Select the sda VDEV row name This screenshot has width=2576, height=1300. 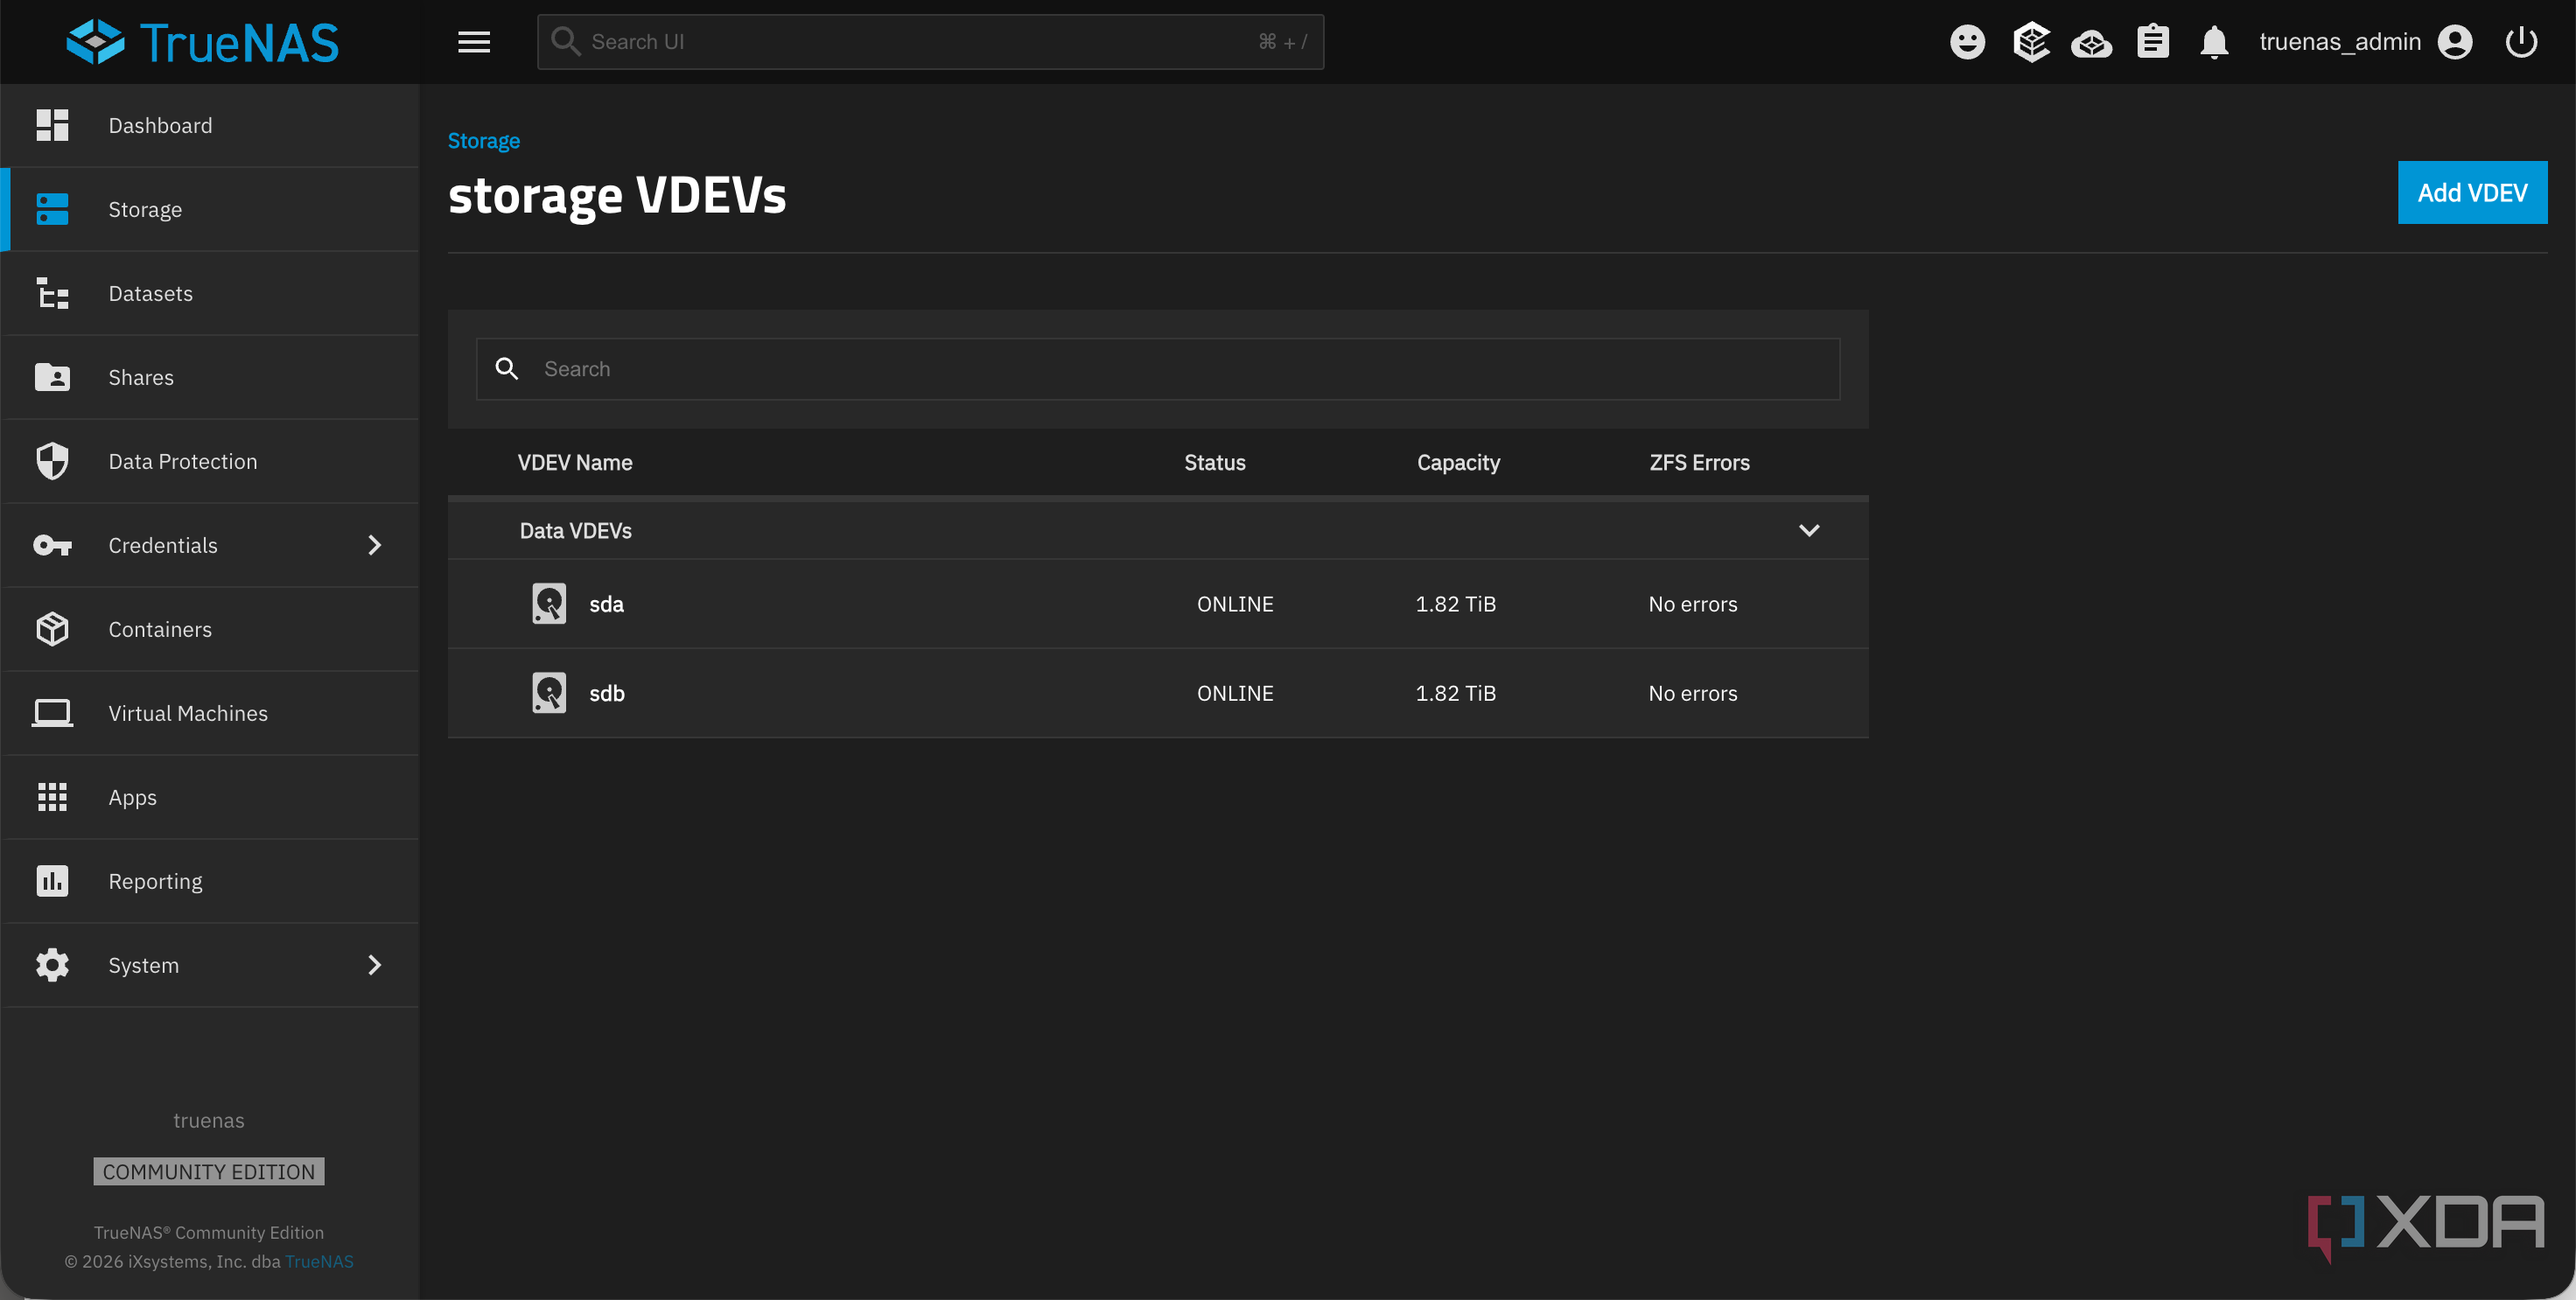606,605
